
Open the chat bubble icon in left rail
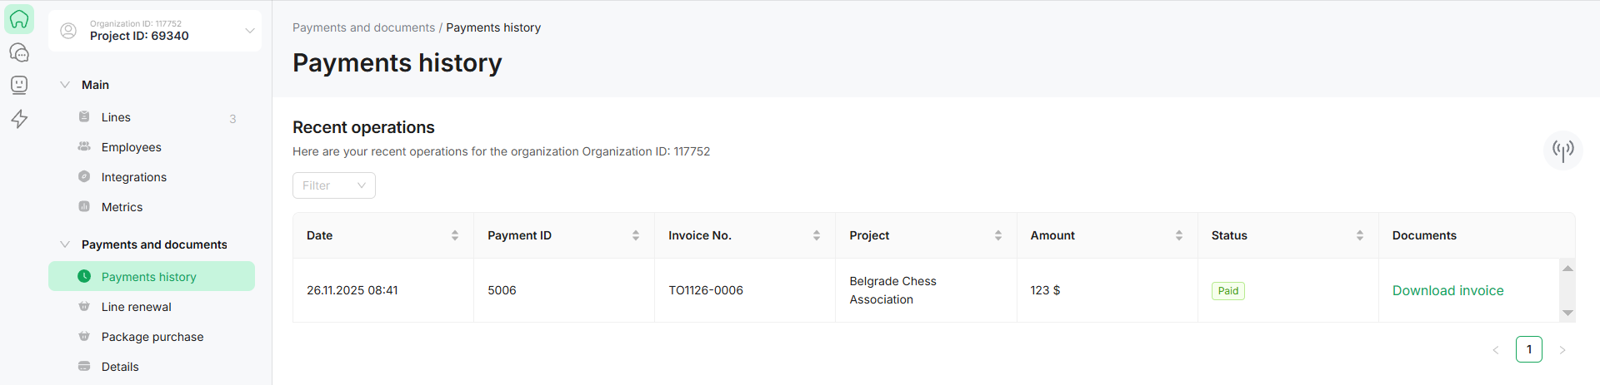(x=19, y=52)
